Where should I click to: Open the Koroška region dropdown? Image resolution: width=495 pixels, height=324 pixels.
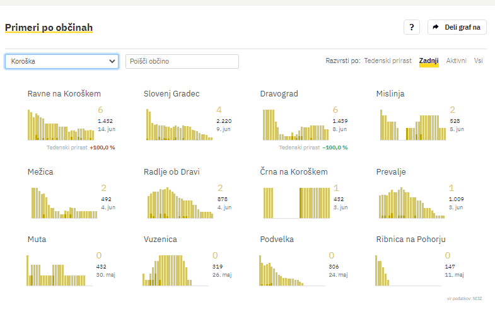pos(62,61)
